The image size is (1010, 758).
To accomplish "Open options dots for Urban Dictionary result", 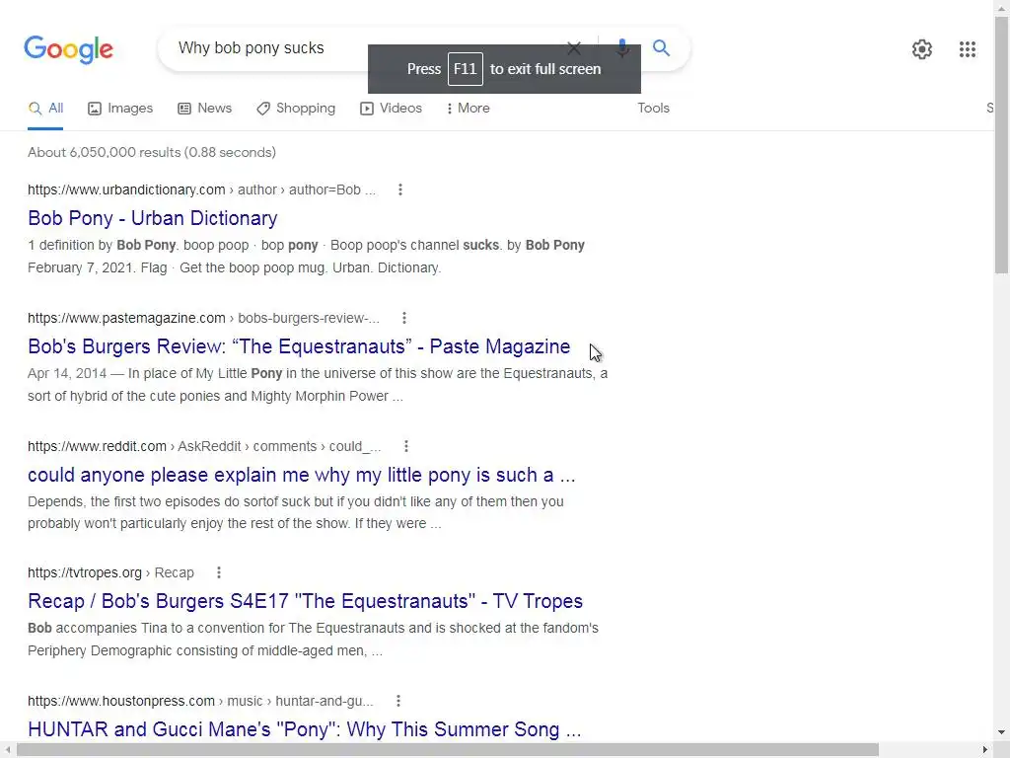I will 400,189.
